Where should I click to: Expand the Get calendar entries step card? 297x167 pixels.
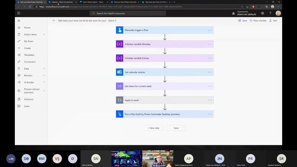165,72
